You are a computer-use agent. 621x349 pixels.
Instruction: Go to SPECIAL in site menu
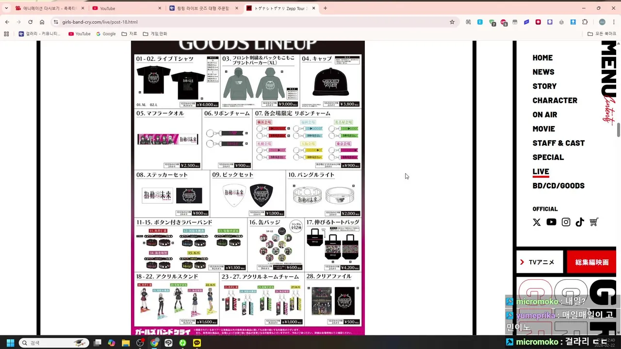tap(548, 157)
